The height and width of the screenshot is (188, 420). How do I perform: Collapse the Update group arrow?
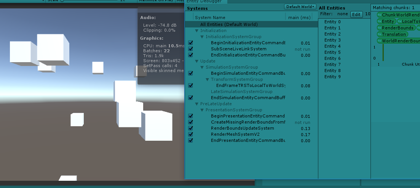coord(197,61)
